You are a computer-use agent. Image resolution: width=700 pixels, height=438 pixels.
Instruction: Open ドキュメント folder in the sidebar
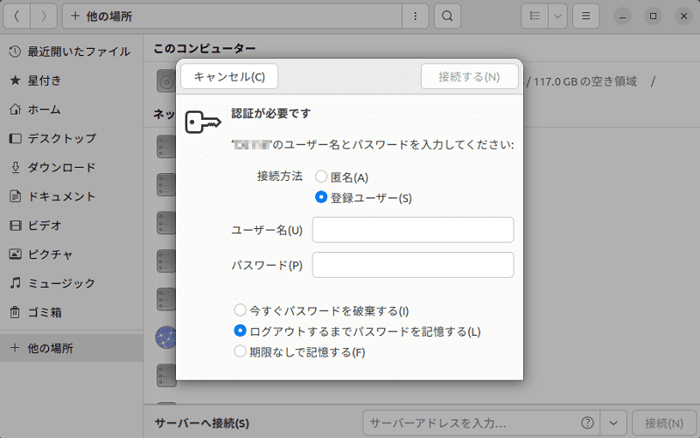click(72, 196)
